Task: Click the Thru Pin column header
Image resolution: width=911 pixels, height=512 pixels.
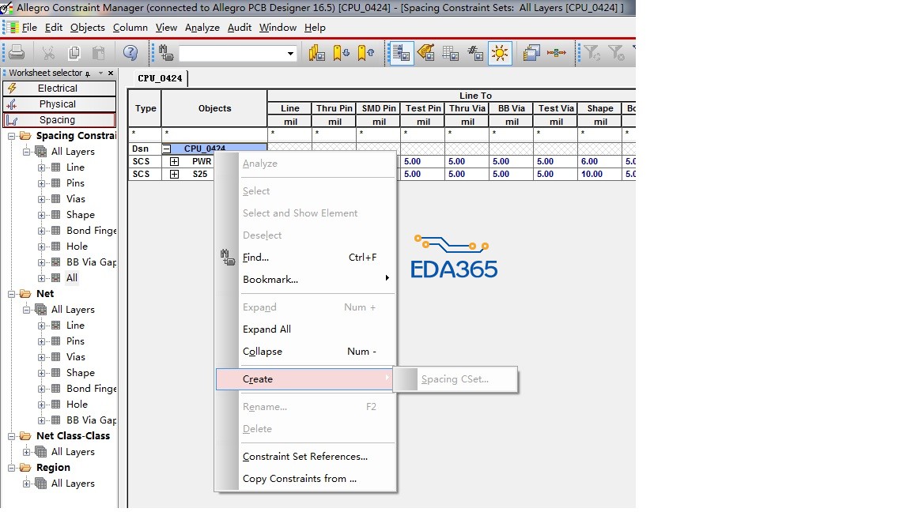Action: [334, 108]
